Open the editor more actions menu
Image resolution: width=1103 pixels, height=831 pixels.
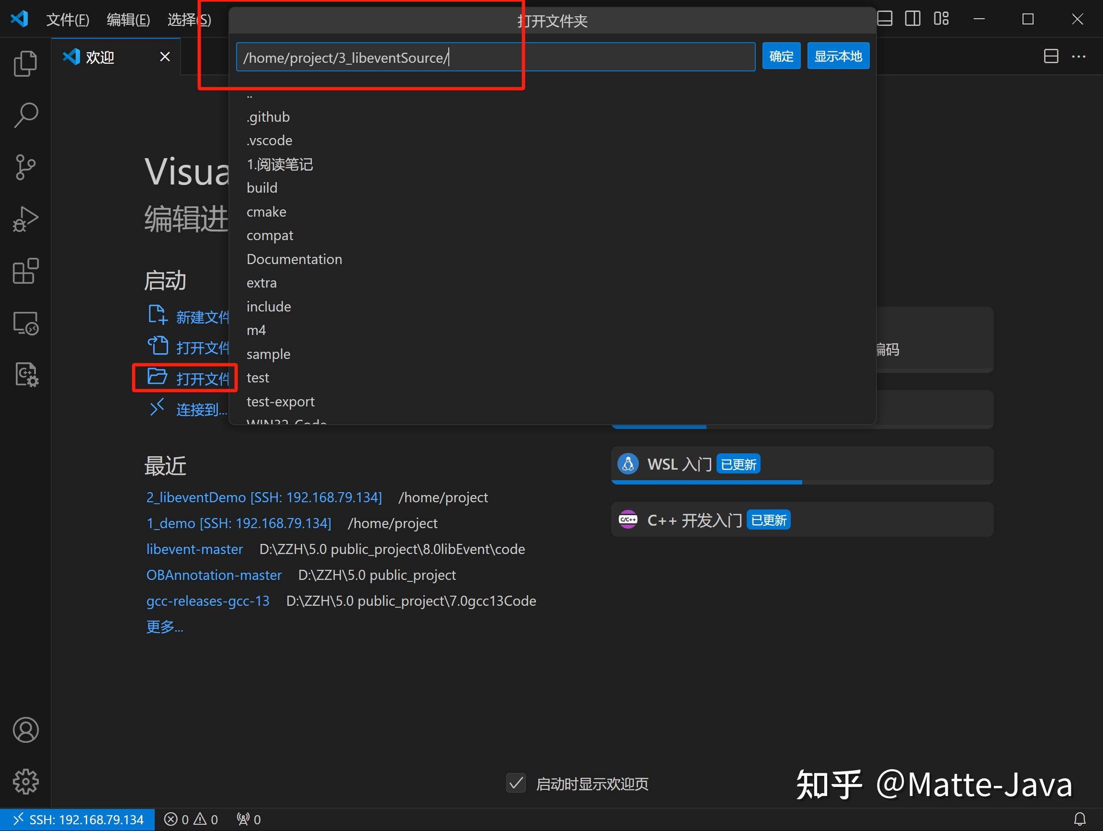click(x=1079, y=57)
